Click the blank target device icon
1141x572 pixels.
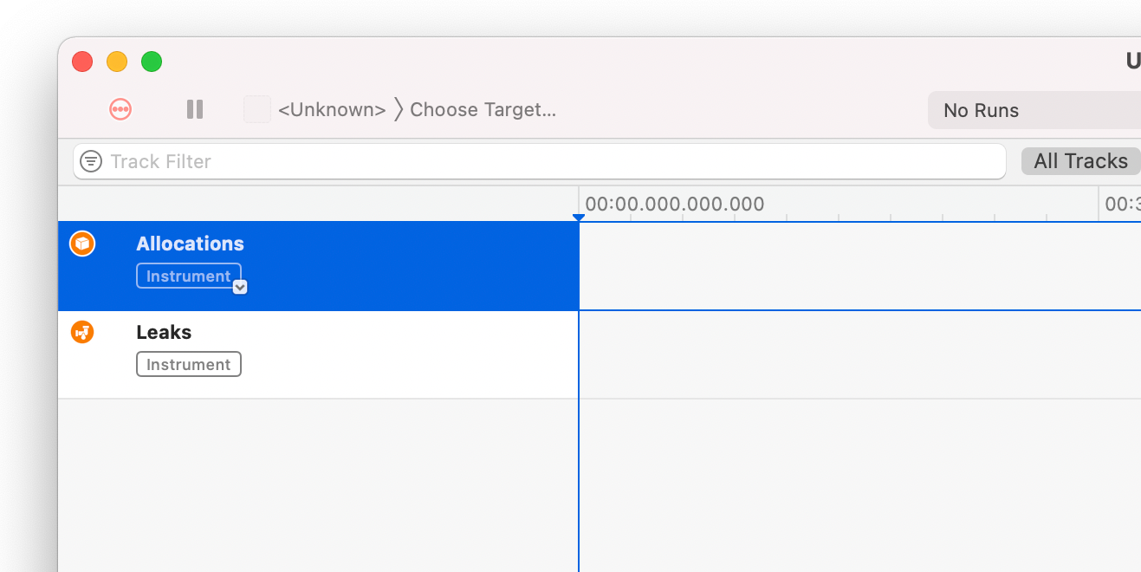[257, 109]
